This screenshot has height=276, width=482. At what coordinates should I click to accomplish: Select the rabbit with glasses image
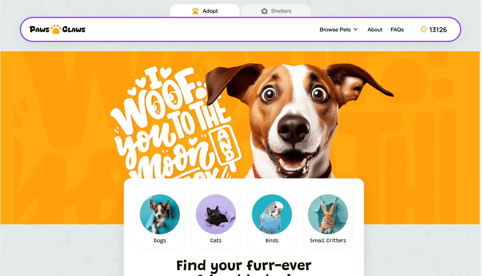[x=328, y=214]
